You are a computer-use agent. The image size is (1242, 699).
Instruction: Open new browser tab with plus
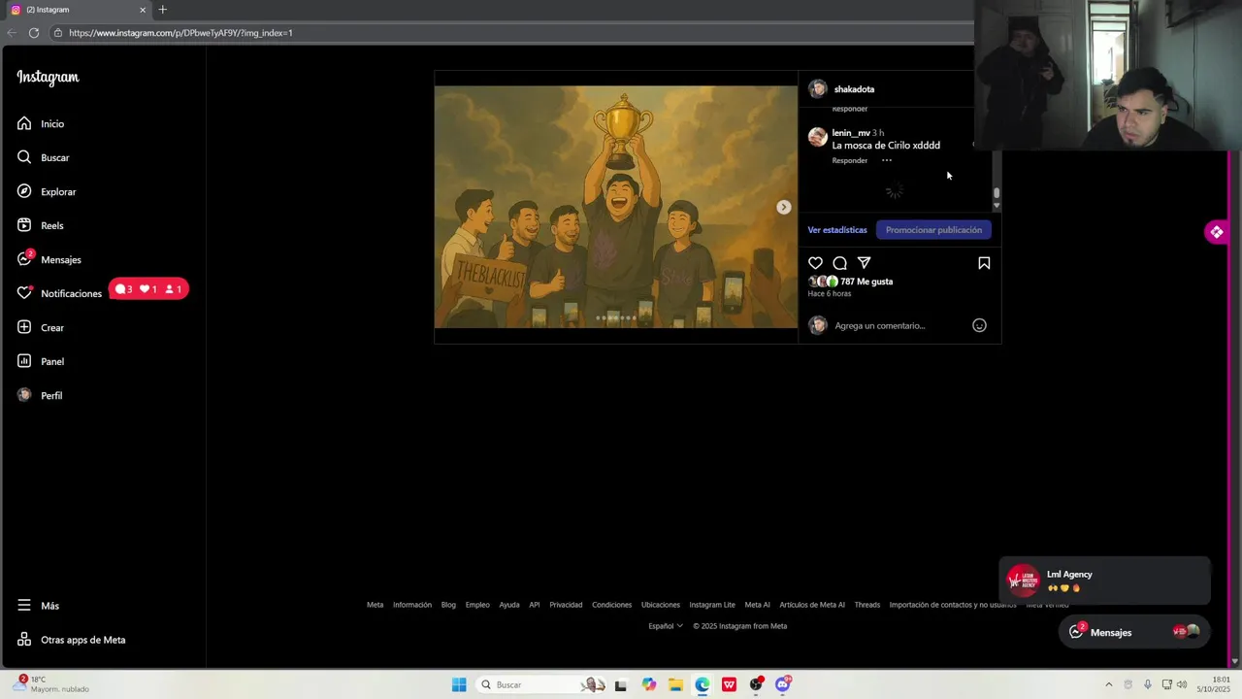[162, 10]
